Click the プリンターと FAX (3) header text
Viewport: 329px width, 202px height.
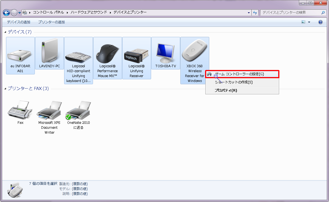28,89
